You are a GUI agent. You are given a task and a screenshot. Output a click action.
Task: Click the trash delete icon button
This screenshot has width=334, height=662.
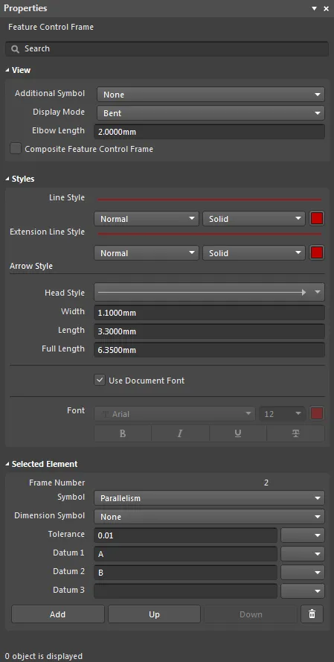click(x=312, y=614)
